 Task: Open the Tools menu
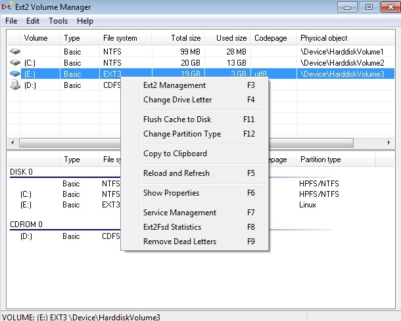(58, 21)
